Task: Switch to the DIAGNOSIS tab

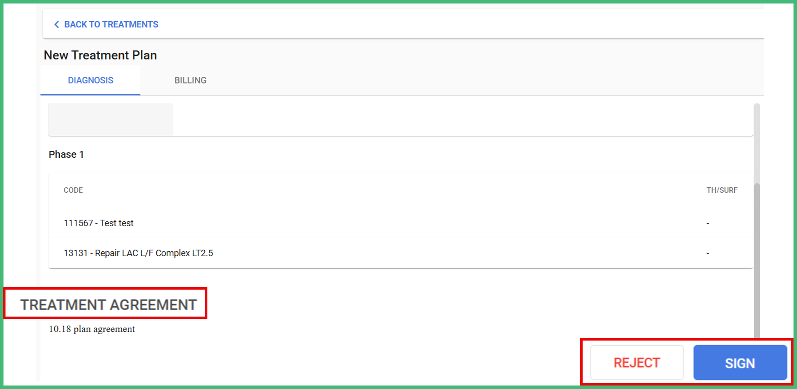Action: [90, 80]
